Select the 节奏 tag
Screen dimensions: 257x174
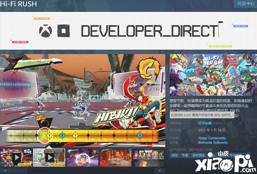click(185, 155)
